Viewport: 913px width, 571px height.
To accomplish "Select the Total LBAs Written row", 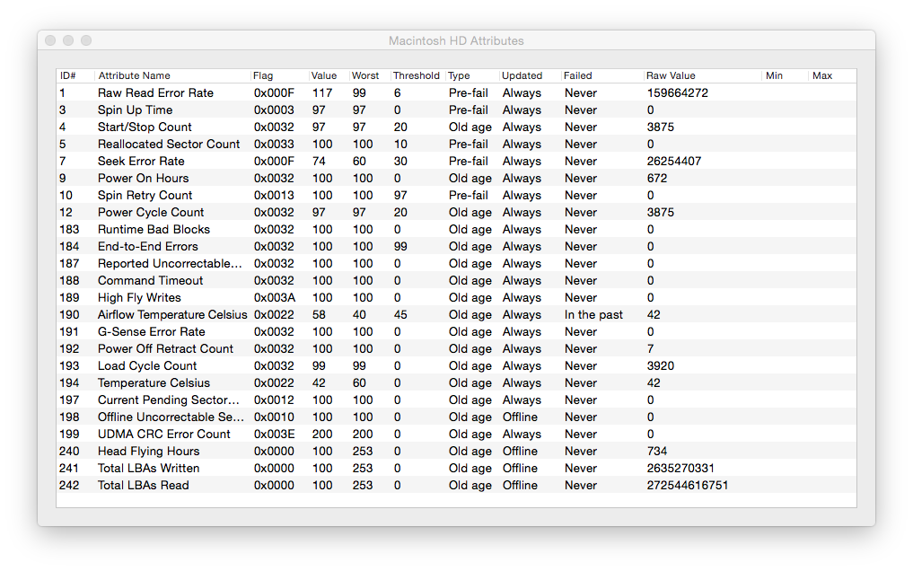I will click(456, 468).
